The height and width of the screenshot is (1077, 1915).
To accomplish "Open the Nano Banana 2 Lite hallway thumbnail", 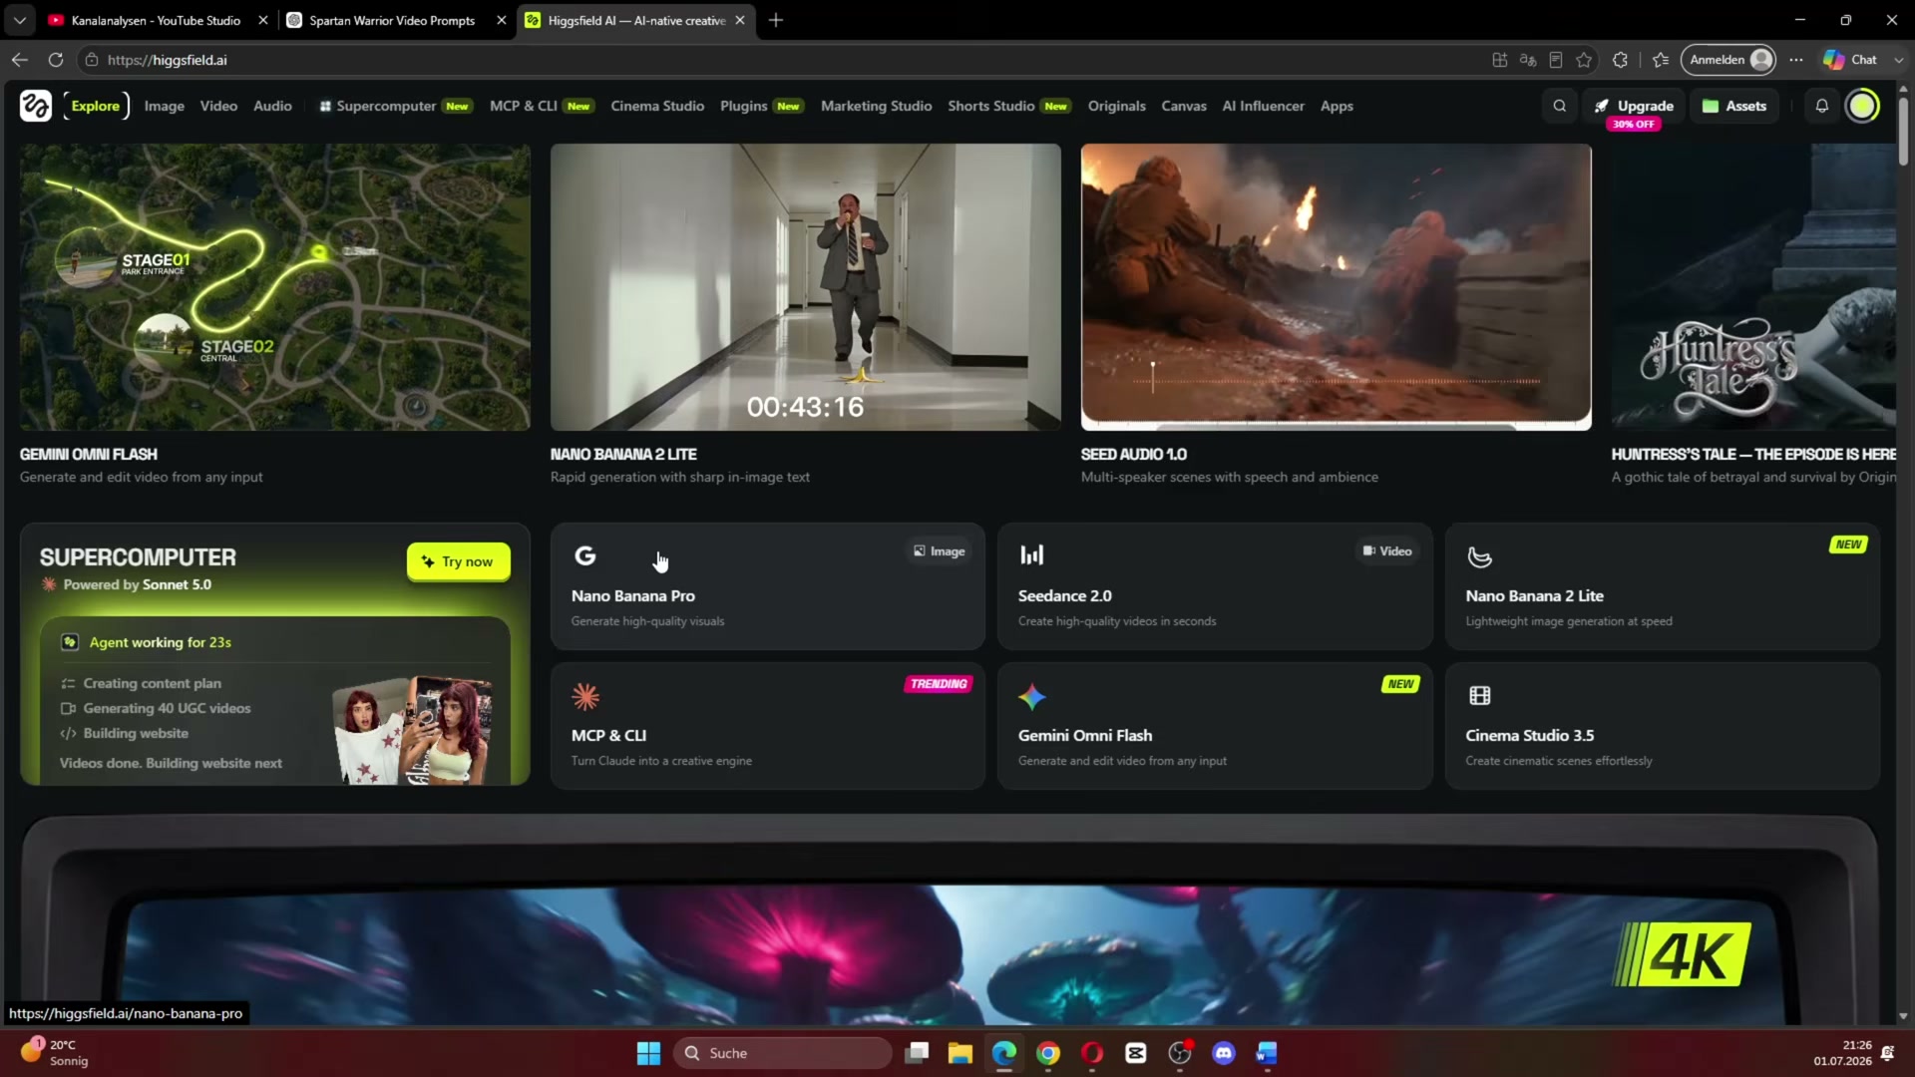I will [806, 287].
